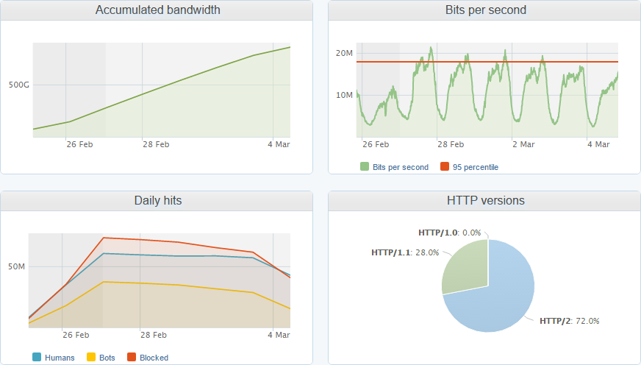This screenshot has height=365, width=641.
Task: Click the HTTP/1.0: 0.0% pie label
Action: [x=449, y=233]
